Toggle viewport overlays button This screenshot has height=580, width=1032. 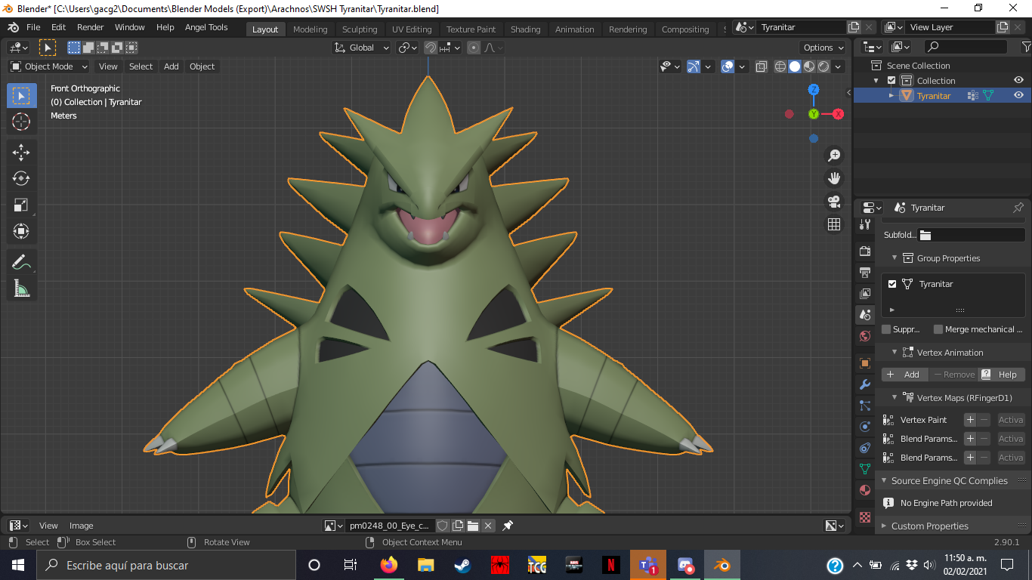(728, 66)
